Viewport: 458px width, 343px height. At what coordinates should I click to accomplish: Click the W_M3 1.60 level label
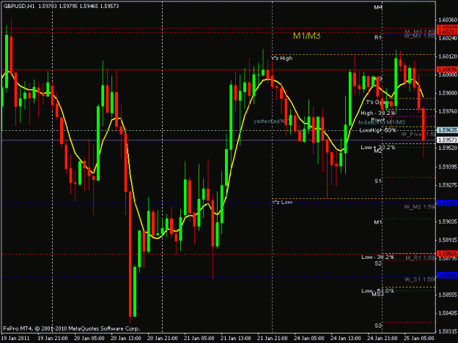419,36
